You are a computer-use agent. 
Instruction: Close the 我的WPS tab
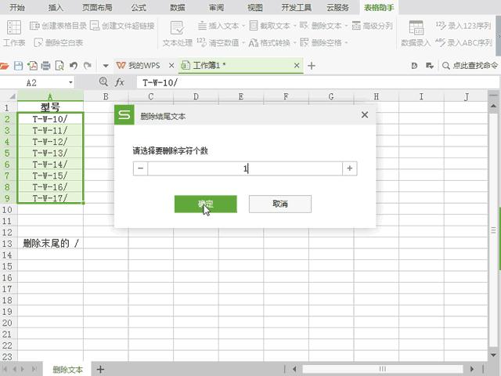tap(171, 66)
